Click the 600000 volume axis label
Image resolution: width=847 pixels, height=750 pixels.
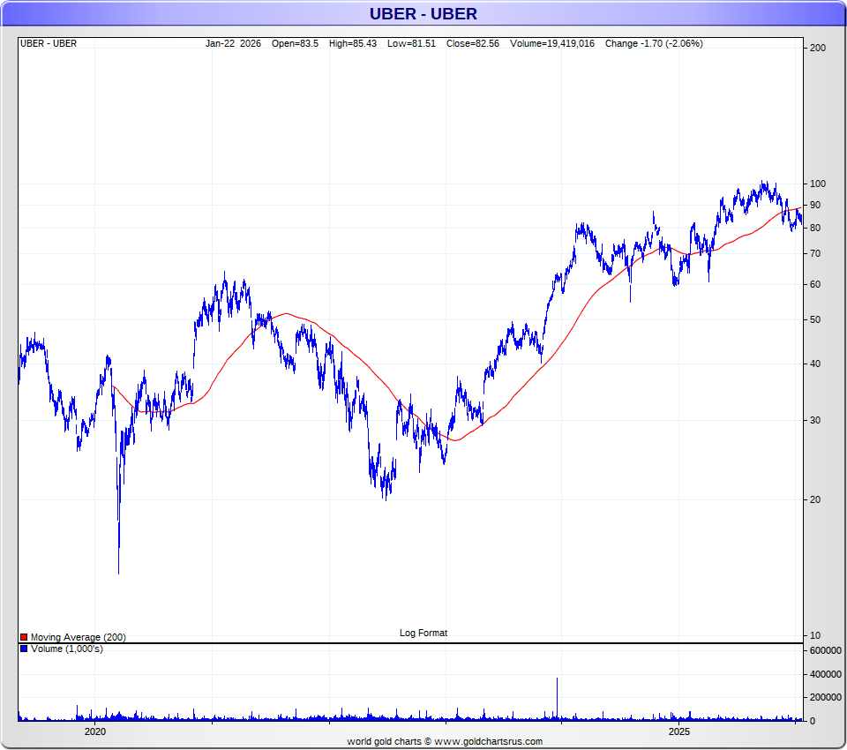point(826,650)
